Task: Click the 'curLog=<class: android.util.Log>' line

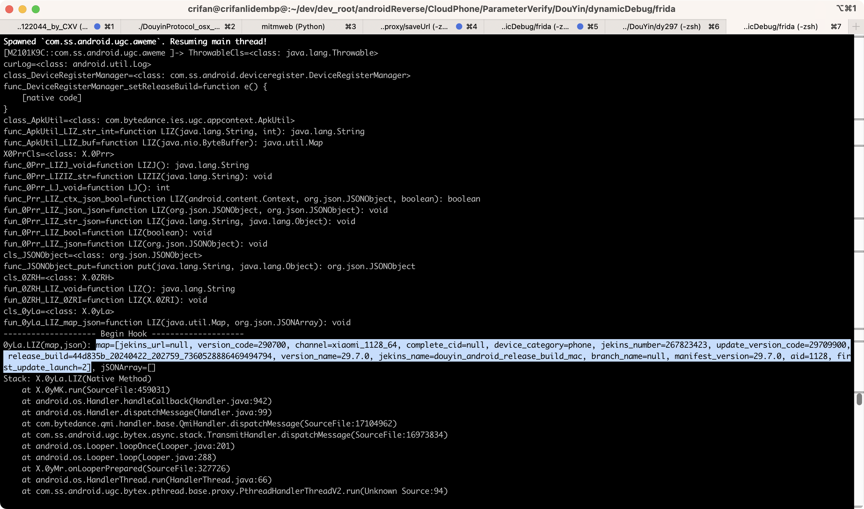Action: click(x=77, y=64)
